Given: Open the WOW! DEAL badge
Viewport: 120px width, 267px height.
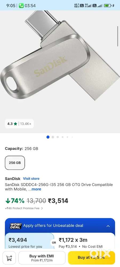Looking at the screenshot, I should click(16, 226).
